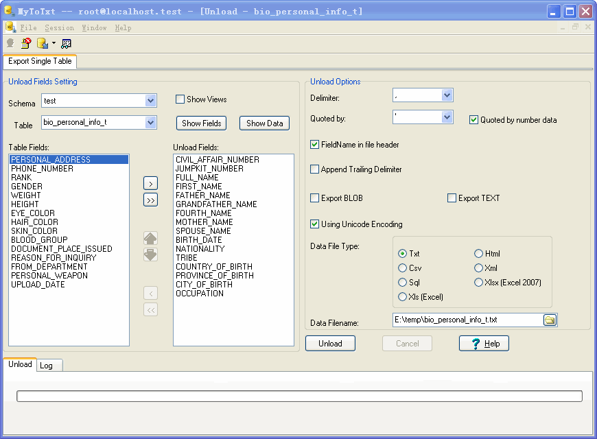The height and width of the screenshot is (439, 597).
Task: Select Xlsx (Excel 2007) file type
Action: point(478,283)
